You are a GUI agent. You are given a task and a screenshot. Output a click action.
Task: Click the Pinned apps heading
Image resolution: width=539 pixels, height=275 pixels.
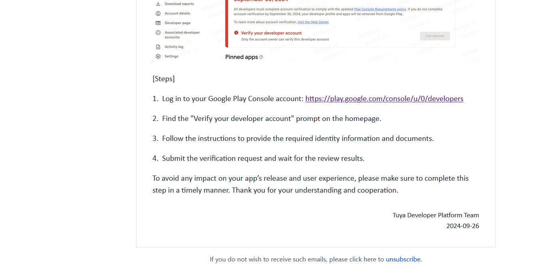tap(242, 57)
